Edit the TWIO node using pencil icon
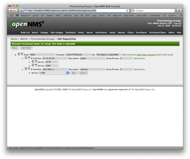This screenshot has height=159, width=190. [x=22, y=54]
